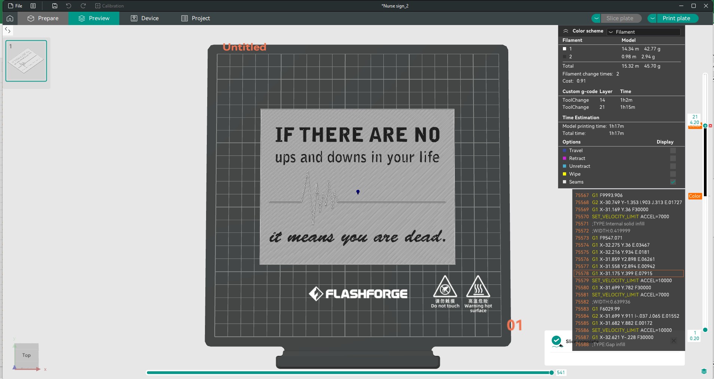
Task: Click the 'Untitled' plate name label
Action: [x=245, y=47]
